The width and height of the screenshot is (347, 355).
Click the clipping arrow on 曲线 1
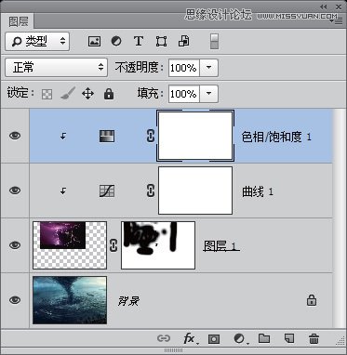pos(63,191)
